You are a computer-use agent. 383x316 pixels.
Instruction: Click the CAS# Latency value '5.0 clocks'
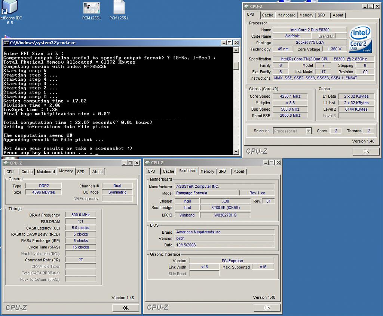(x=81, y=228)
